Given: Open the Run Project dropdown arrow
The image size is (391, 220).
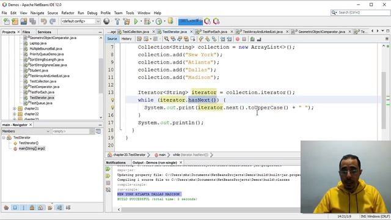Looking at the screenshot, I should 141,21.
